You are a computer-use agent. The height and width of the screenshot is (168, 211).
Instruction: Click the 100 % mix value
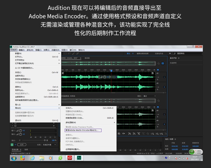pos(54,140)
